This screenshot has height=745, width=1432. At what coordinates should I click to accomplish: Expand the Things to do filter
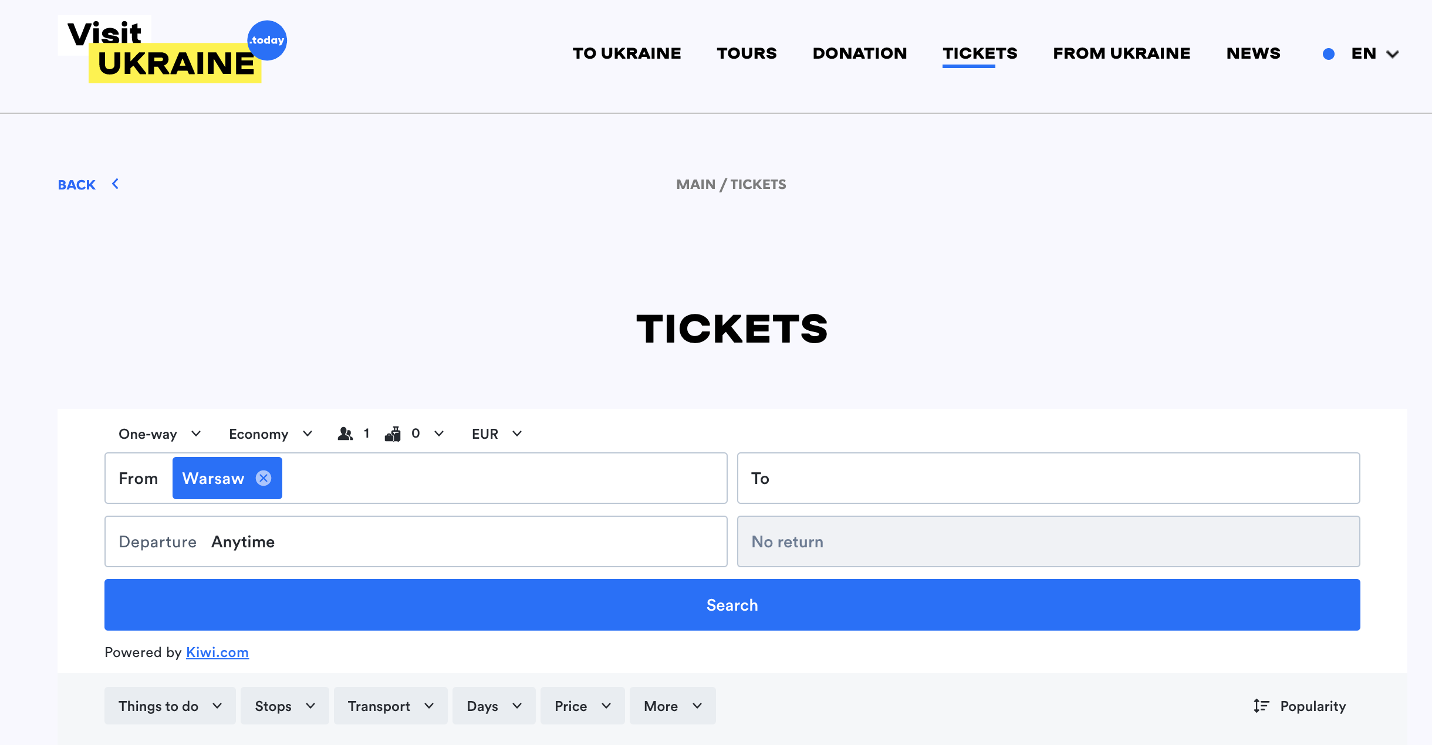click(x=170, y=706)
